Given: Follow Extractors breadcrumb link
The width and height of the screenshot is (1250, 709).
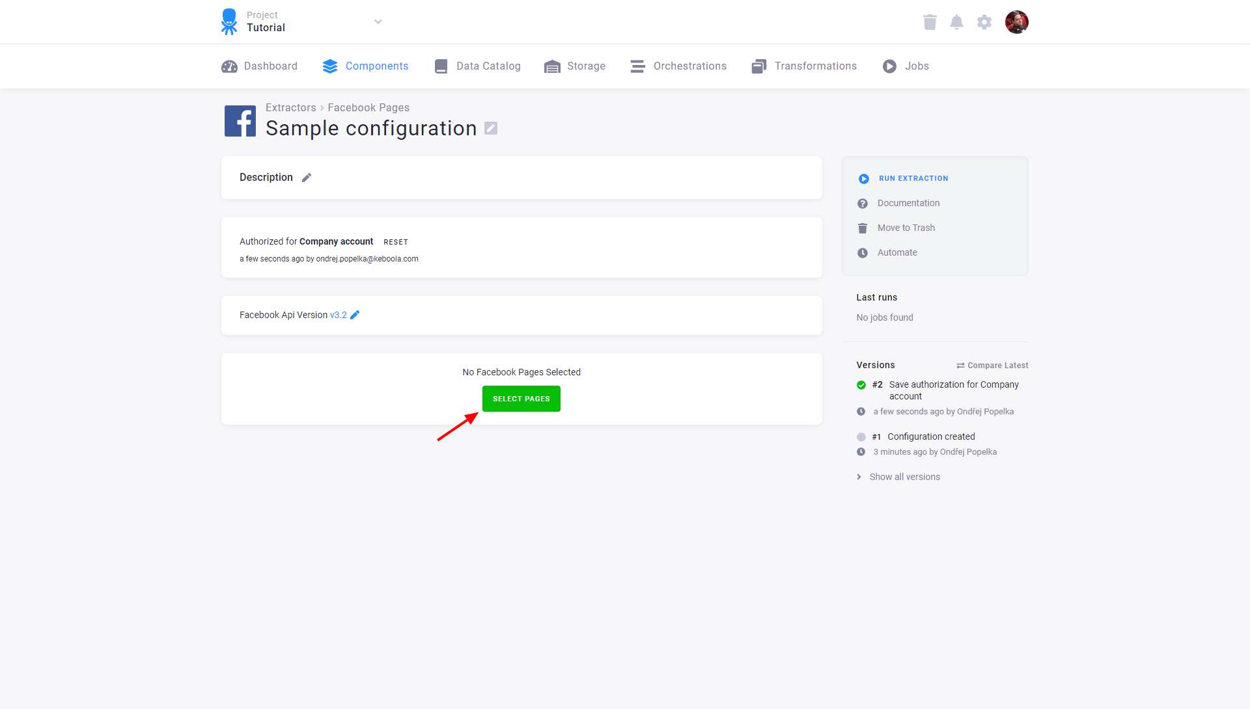Looking at the screenshot, I should 290,108.
